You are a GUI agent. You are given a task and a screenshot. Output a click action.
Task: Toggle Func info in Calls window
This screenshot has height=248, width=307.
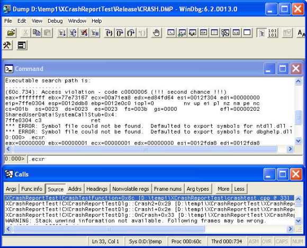(x=32, y=189)
